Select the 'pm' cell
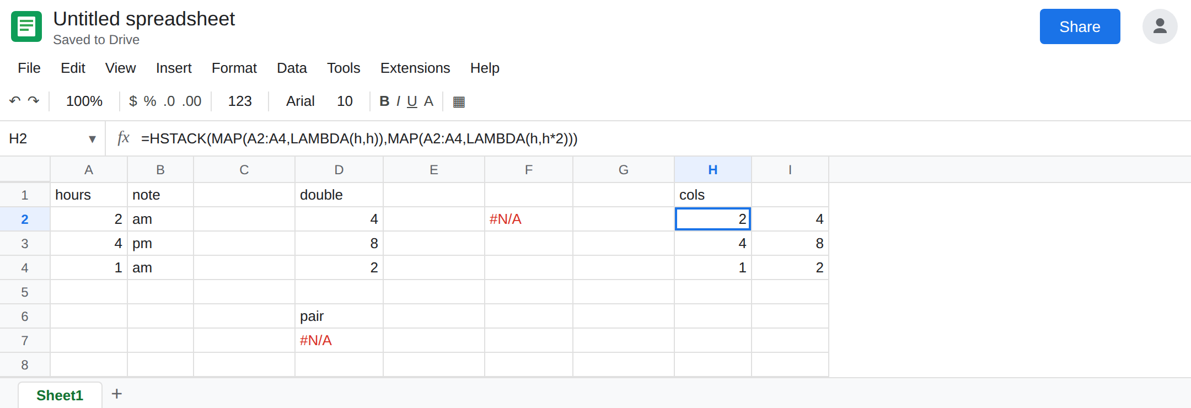Image resolution: width=1191 pixels, height=408 pixels. tap(160, 244)
